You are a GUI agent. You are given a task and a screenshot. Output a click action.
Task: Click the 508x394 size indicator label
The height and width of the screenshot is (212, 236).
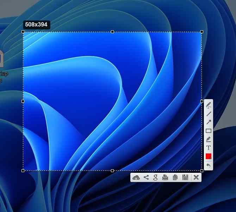click(36, 25)
